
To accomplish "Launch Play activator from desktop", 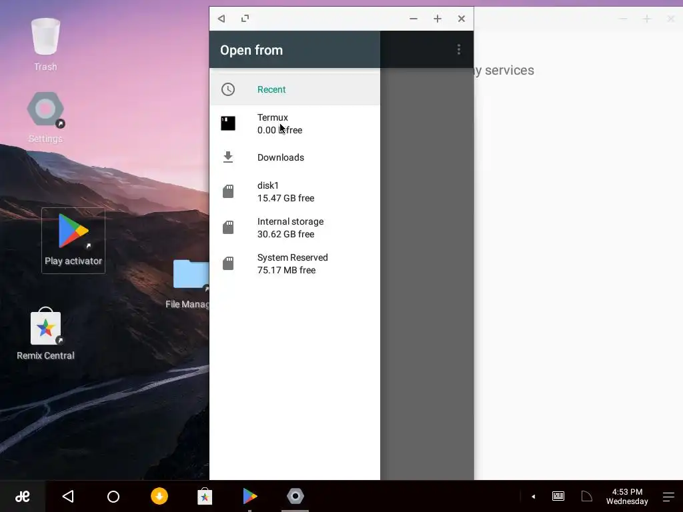I will (73, 240).
